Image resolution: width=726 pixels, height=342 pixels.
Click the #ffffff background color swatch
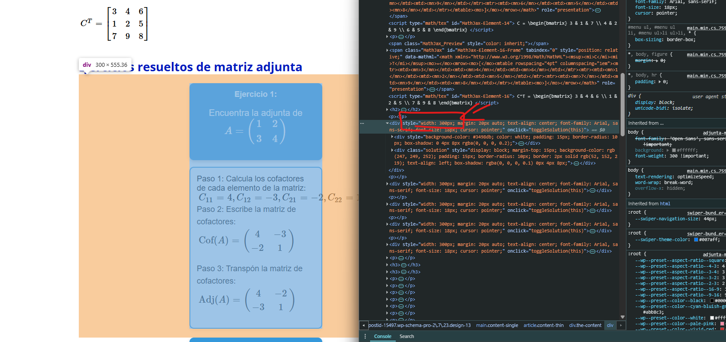point(674,150)
